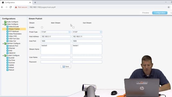The height and width of the screenshot is (97, 172).
Task: Select the Configuration tab button
Action: pos(160,13)
